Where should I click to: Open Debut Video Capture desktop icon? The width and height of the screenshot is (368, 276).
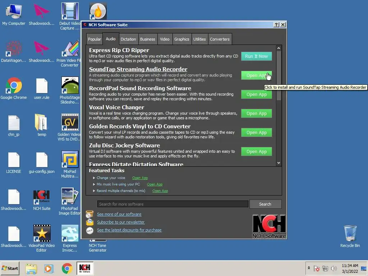tap(69, 17)
